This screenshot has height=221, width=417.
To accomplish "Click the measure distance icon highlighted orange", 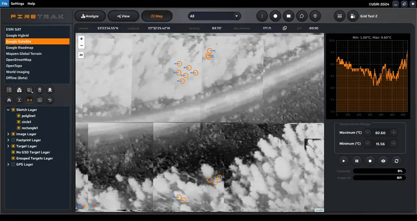I will coord(29,100).
